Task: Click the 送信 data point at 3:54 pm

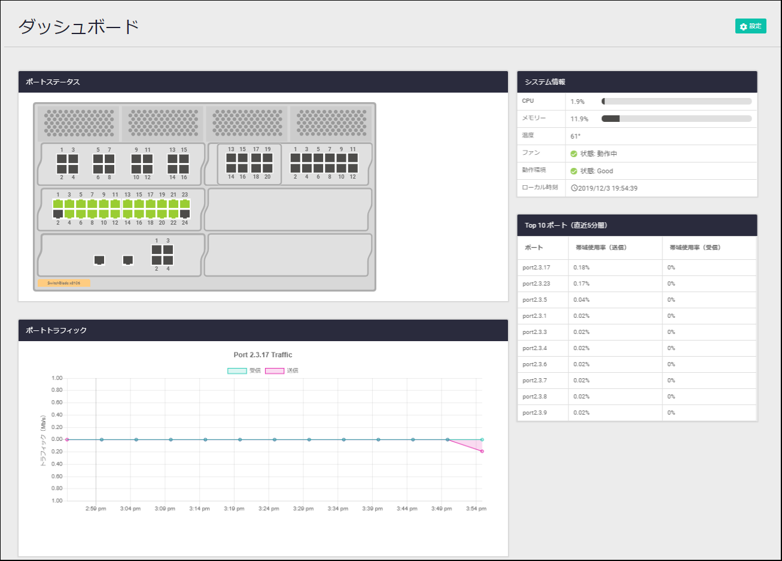Action: tap(482, 451)
